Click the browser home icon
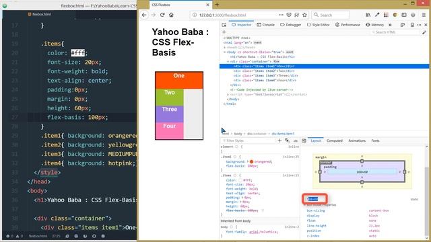 (x=171, y=15)
